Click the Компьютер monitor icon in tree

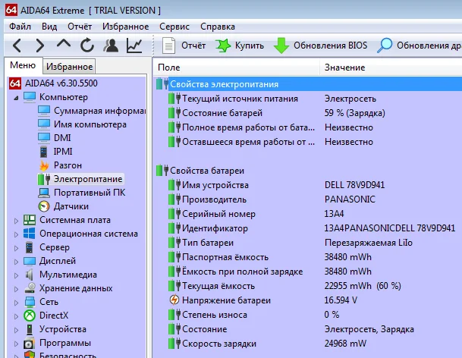click(30, 97)
